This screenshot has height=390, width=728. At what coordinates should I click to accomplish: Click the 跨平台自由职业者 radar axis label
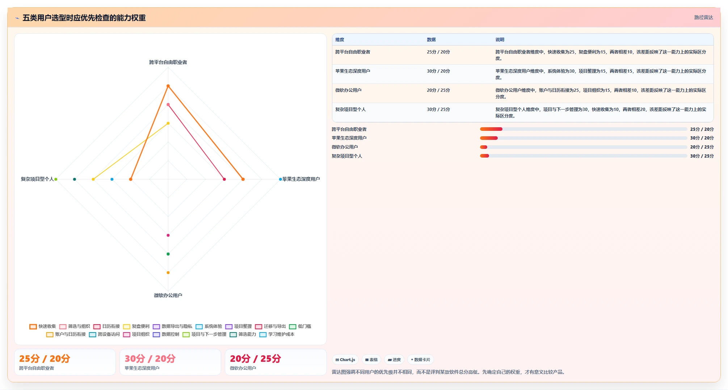[168, 62]
